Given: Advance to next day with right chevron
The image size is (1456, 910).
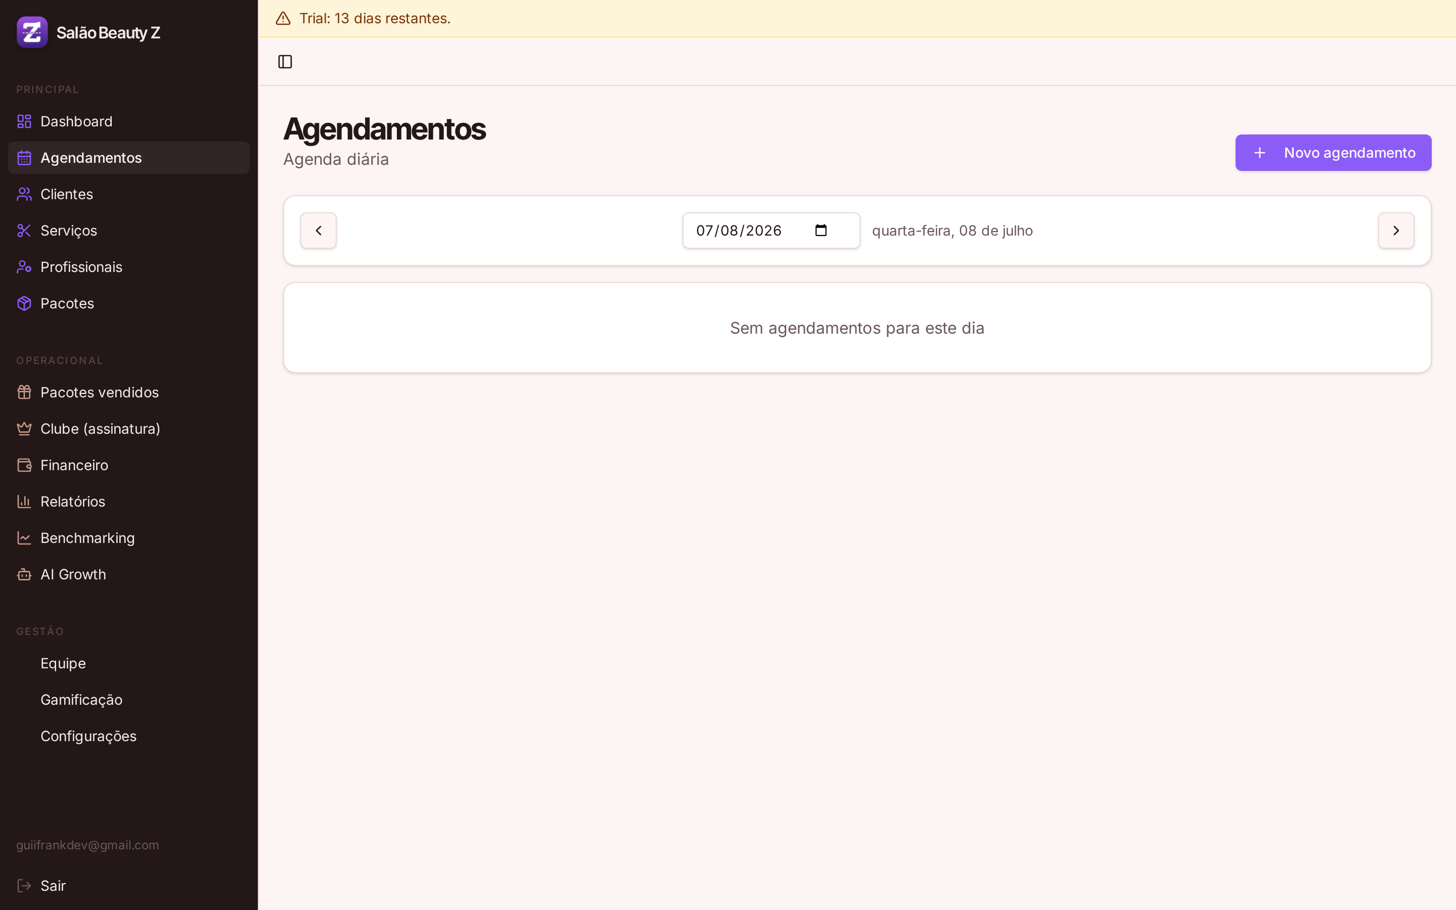Looking at the screenshot, I should click(x=1396, y=231).
